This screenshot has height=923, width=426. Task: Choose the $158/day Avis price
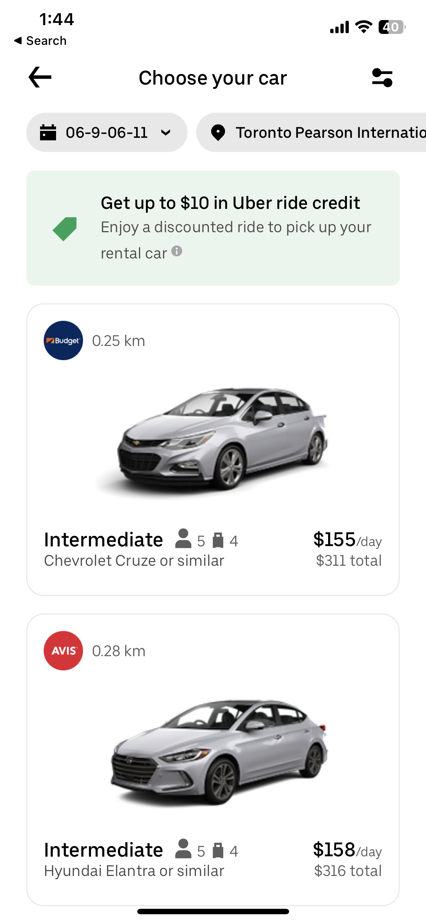pyautogui.click(x=347, y=850)
